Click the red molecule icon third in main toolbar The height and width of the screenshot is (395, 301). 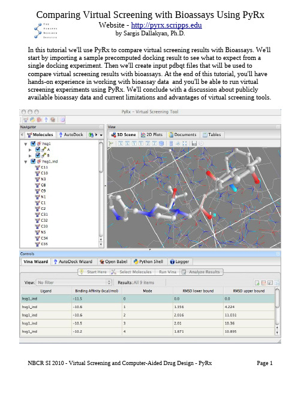[40, 120]
